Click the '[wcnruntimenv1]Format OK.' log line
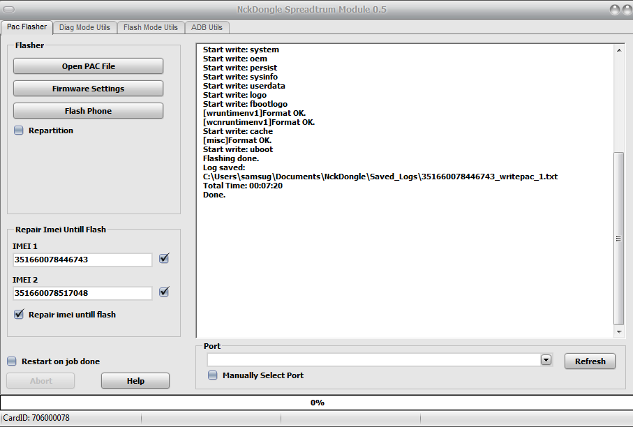The height and width of the screenshot is (427, 633). 259,122
